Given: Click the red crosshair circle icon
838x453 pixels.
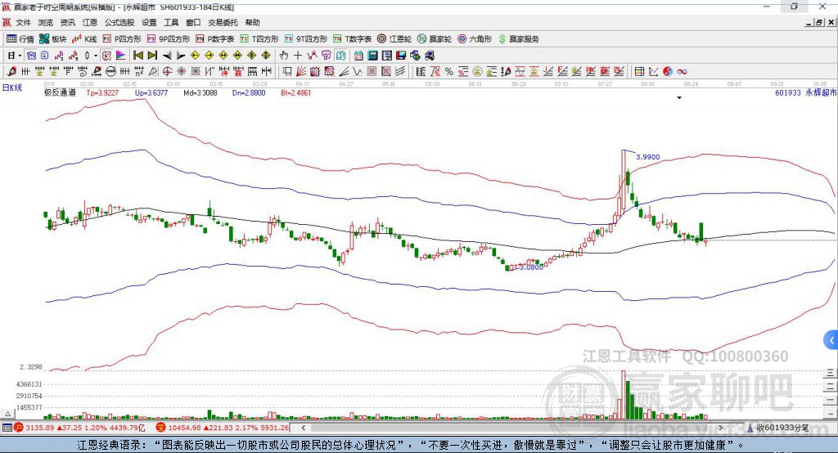Looking at the screenshot, I should point(167,72).
